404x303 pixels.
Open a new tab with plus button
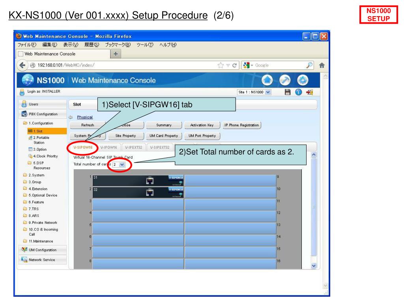(116, 54)
